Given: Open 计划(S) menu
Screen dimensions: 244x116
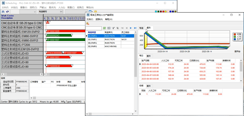Looking at the screenshot, I should click(x=14, y=7).
